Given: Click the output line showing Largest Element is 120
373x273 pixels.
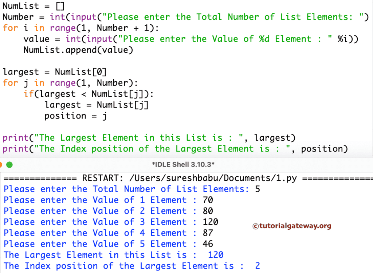Looking at the screenshot, I should point(113,255).
